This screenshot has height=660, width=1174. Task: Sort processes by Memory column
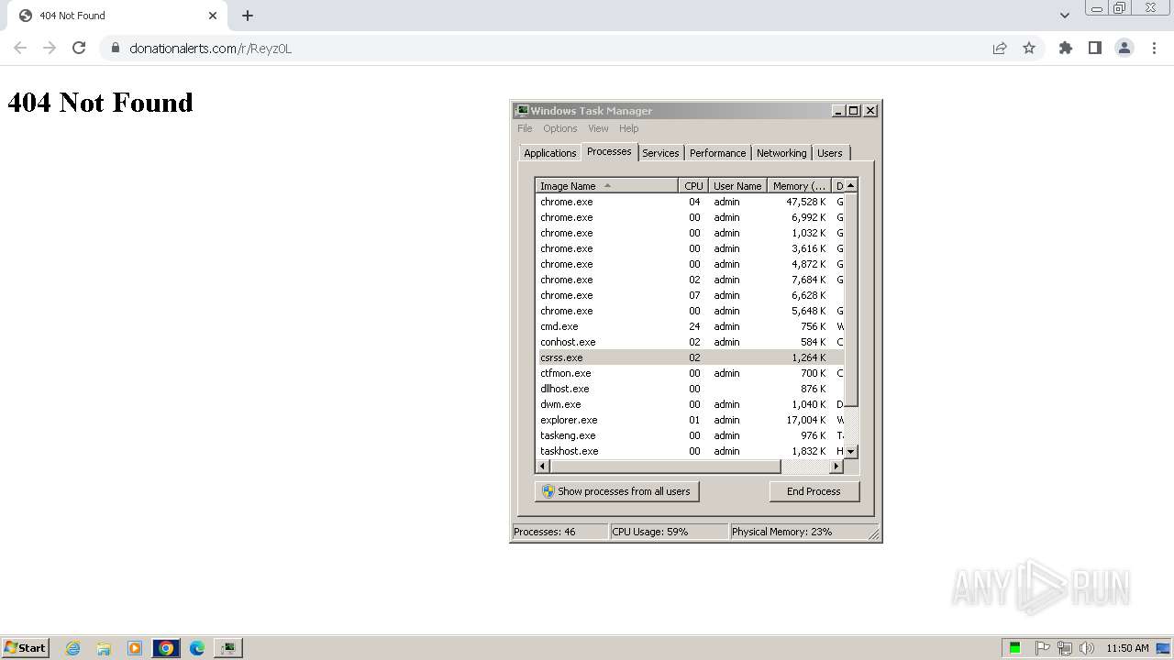tap(799, 186)
